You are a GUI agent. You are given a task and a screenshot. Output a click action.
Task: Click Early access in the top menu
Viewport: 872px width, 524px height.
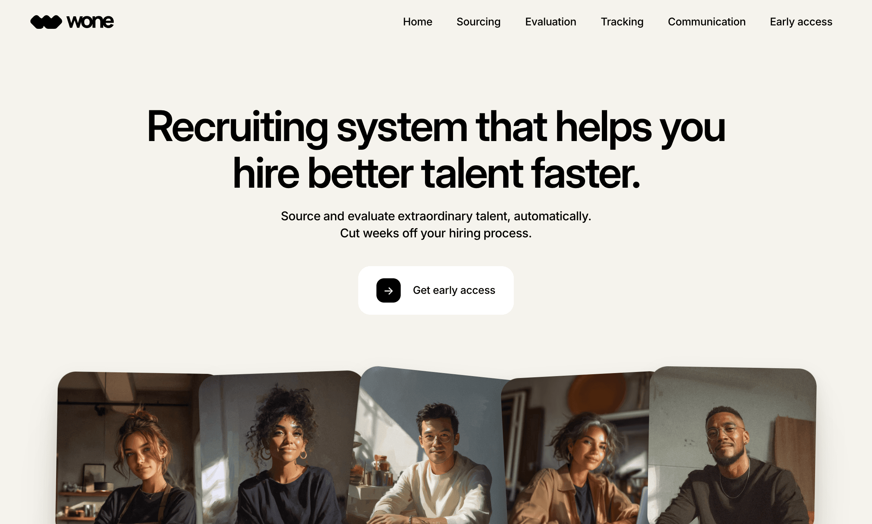801,22
